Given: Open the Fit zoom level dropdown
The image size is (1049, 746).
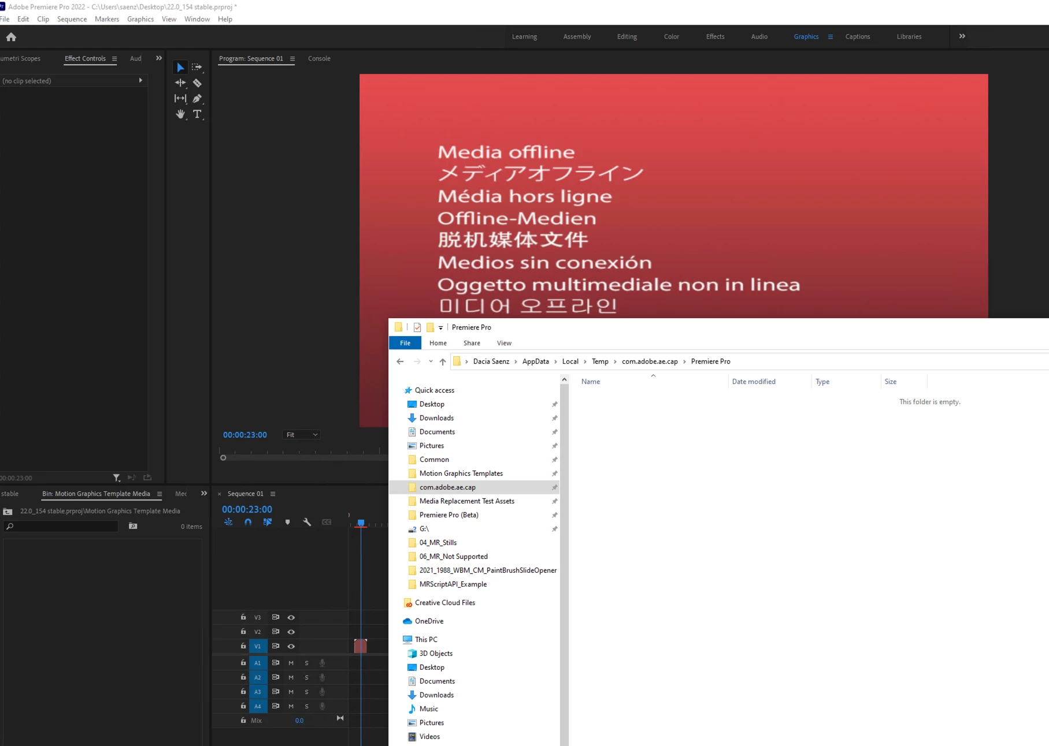Looking at the screenshot, I should coord(302,435).
